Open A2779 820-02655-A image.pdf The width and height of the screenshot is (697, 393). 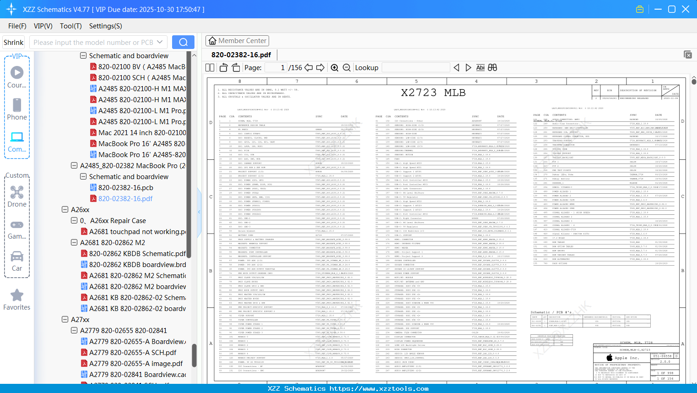pos(132,364)
